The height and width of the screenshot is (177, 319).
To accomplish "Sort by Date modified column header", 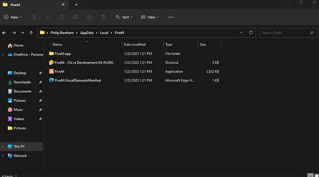I will (135, 44).
